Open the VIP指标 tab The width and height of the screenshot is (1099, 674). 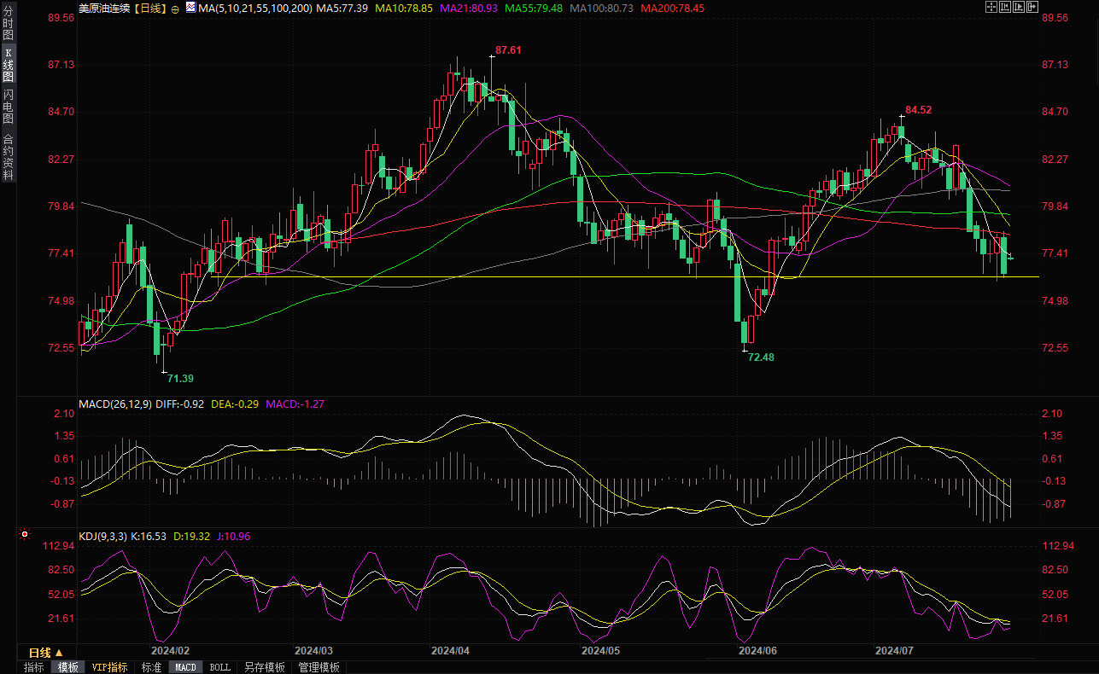[x=109, y=667]
